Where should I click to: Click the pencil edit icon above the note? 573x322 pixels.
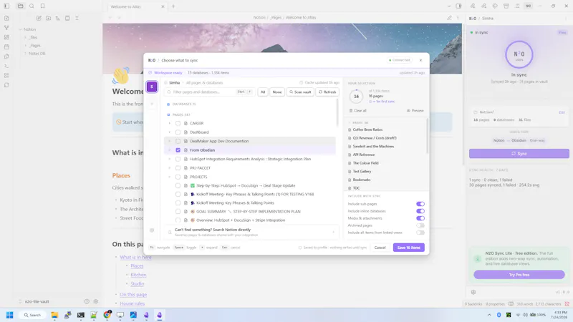click(x=449, y=17)
